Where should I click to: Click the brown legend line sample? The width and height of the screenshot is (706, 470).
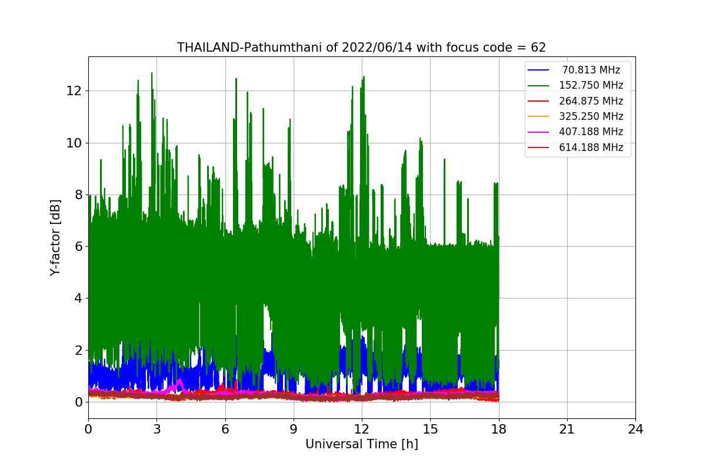(538, 147)
